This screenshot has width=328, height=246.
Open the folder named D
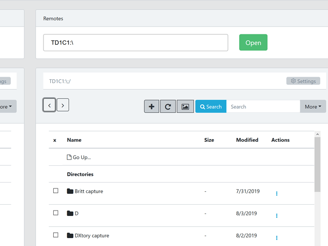[x=76, y=213]
